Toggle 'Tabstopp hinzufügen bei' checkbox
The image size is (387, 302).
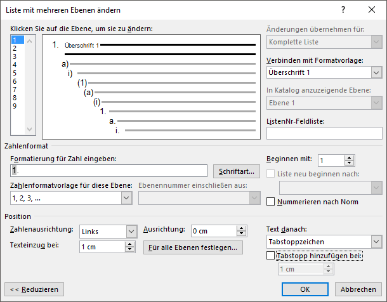point(272,256)
